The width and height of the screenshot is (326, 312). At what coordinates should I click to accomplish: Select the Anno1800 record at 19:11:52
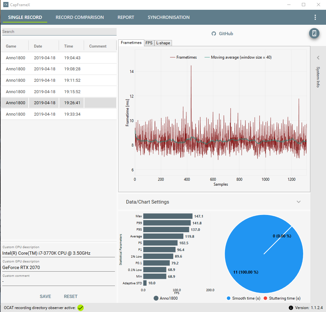coord(58,80)
